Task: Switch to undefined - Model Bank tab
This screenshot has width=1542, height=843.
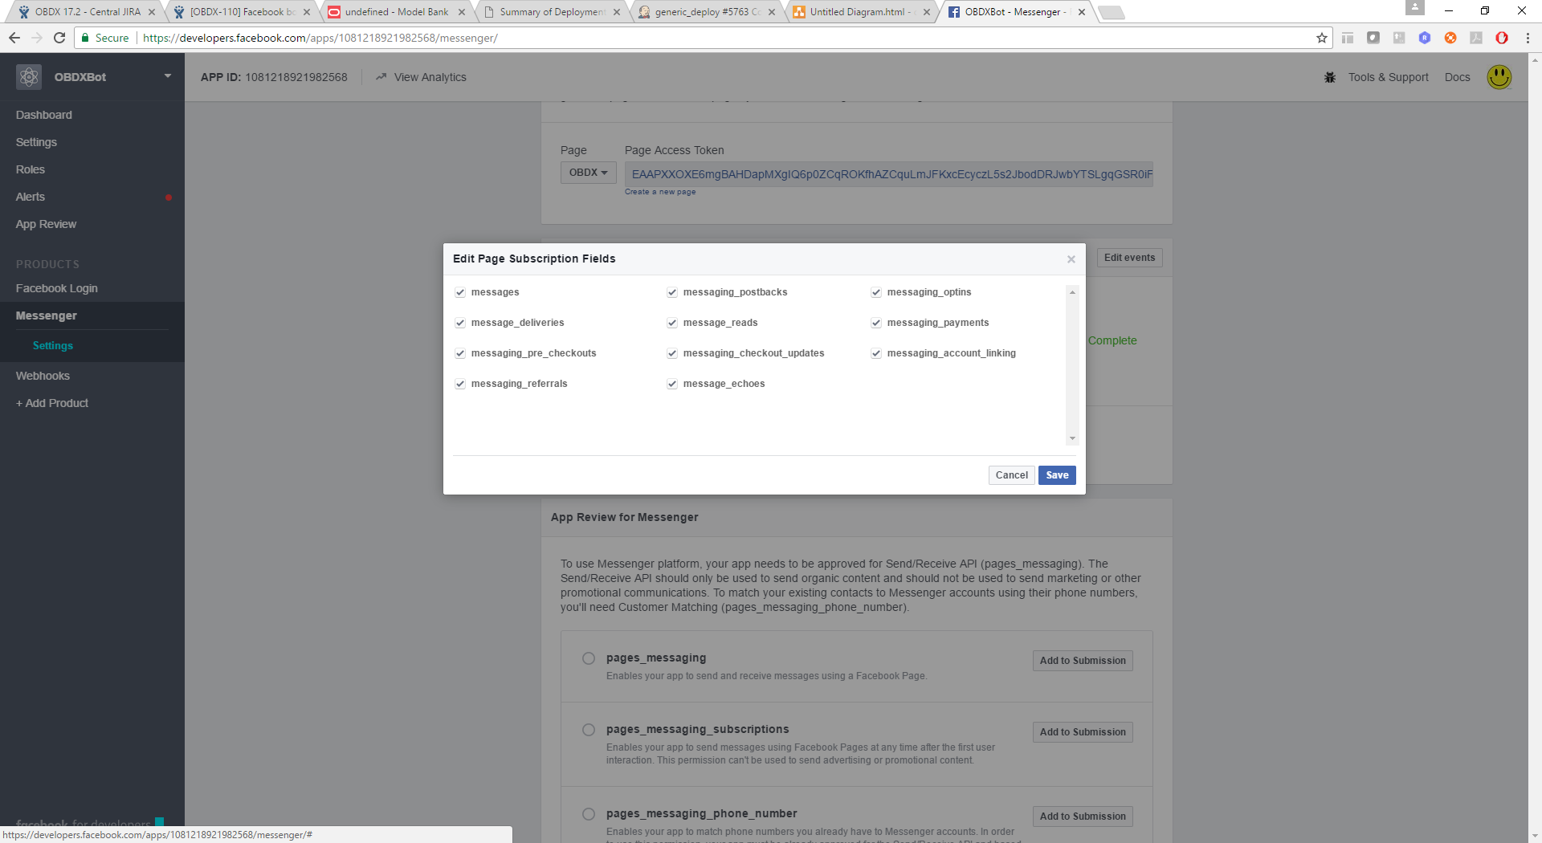Action: (x=397, y=12)
